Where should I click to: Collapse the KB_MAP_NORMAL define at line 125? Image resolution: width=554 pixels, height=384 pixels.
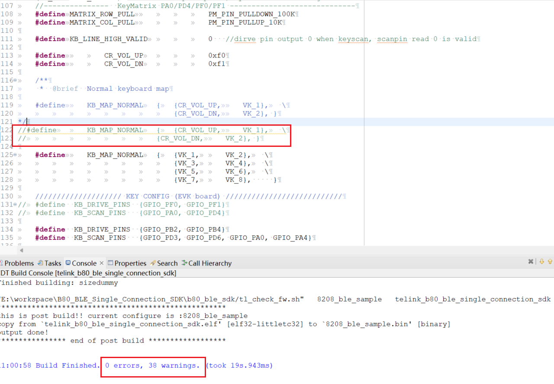(x=15, y=155)
